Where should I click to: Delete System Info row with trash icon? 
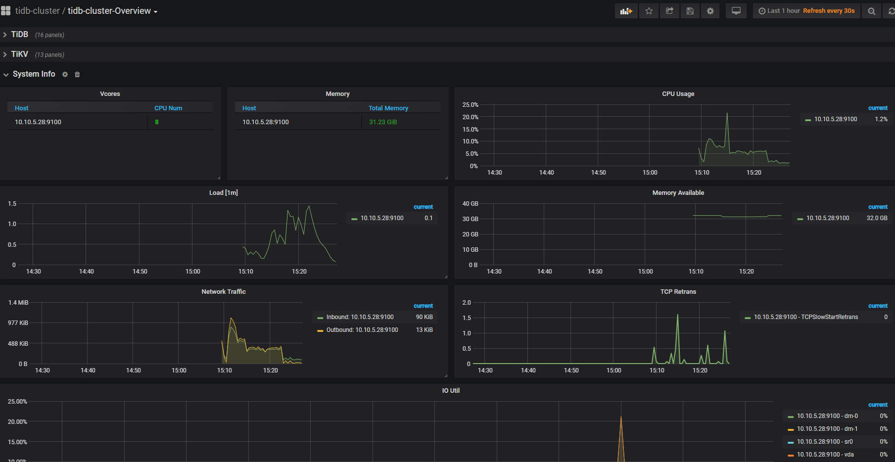[x=77, y=74]
